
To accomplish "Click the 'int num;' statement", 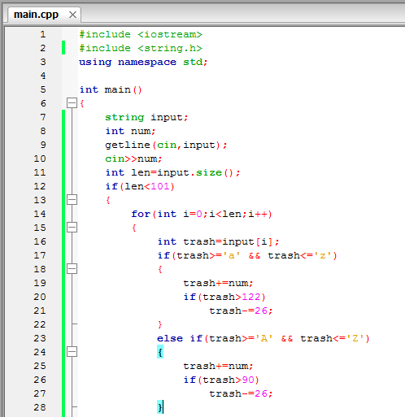I will pos(130,132).
